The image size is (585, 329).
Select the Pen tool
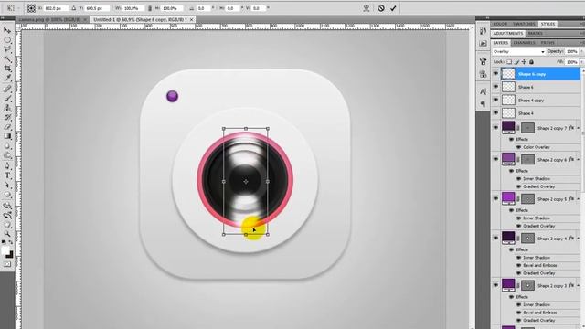[7, 166]
